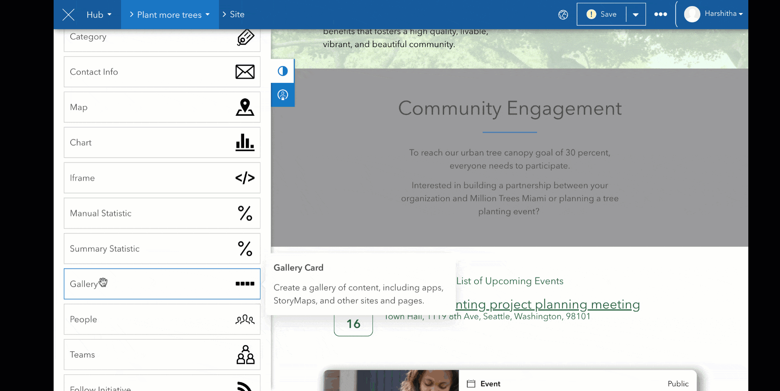This screenshot has height=391, width=780.
Task: Click the Gallery four-squares icon
Action: point(245,284)
